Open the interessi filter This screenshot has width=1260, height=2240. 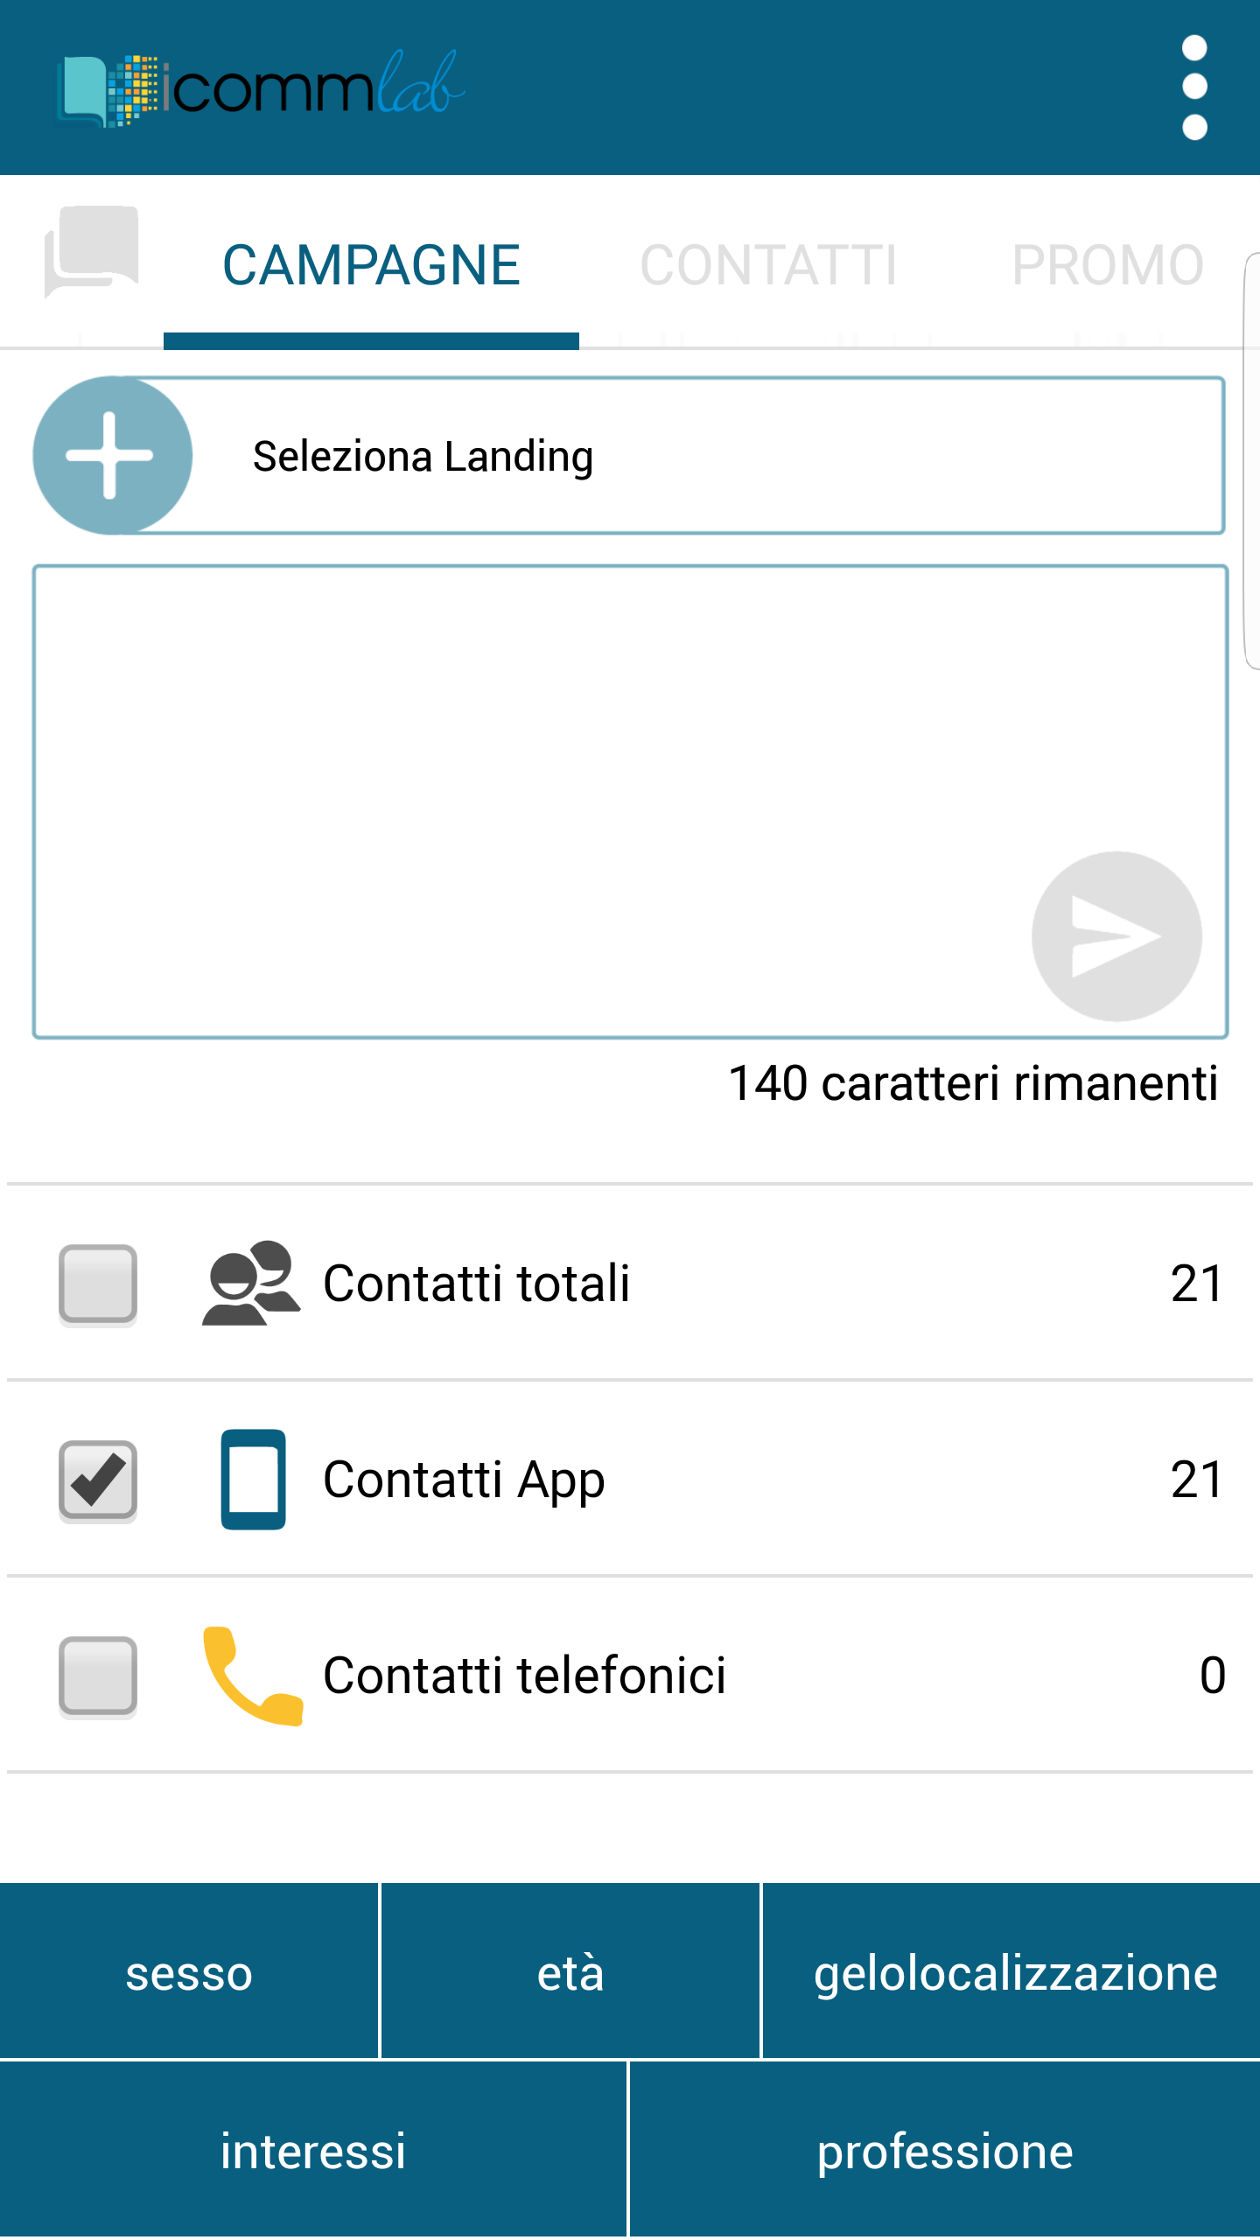(x=313, y=2151)
